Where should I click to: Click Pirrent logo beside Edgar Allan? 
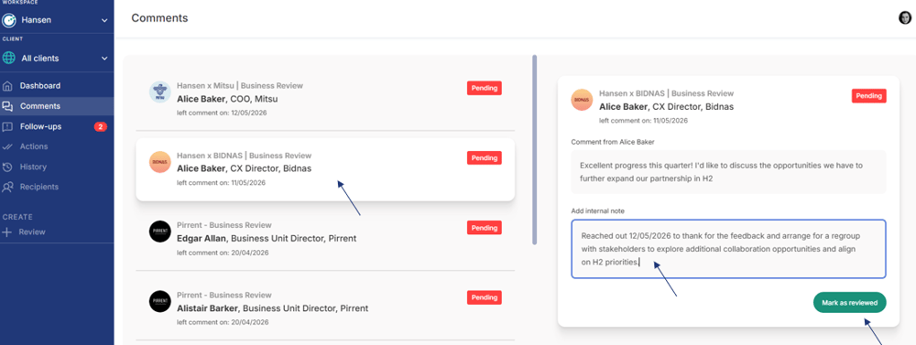[x=159, y=232]
